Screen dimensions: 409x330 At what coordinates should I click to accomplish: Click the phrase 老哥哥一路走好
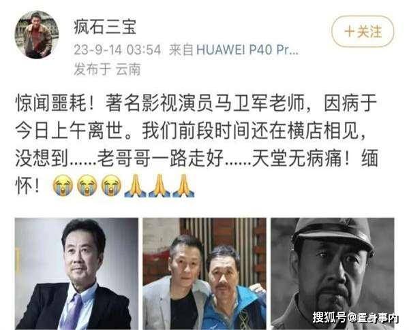tap(160, 159)
